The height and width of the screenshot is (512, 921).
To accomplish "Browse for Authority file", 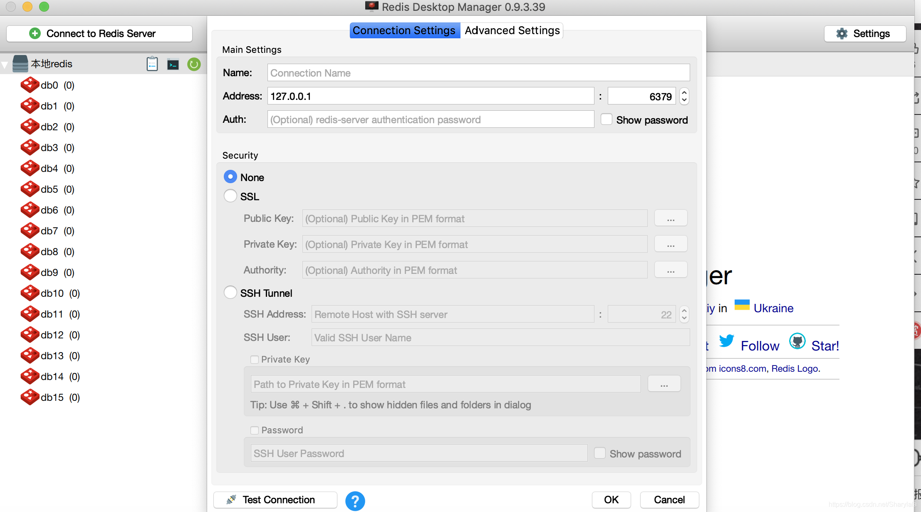I will pos(671,270).
